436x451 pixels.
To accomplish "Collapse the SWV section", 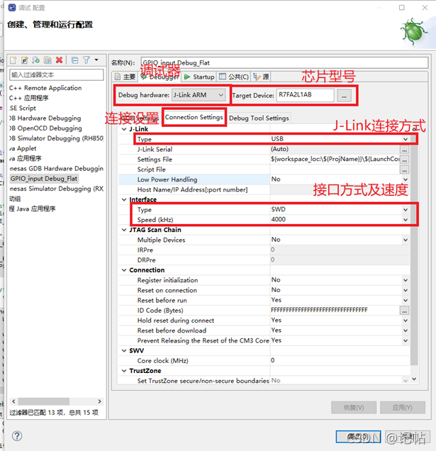I will coord(124,350).
